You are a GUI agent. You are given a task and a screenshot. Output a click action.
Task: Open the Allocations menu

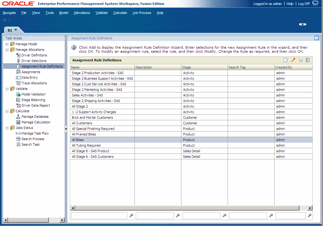(82, 13)
